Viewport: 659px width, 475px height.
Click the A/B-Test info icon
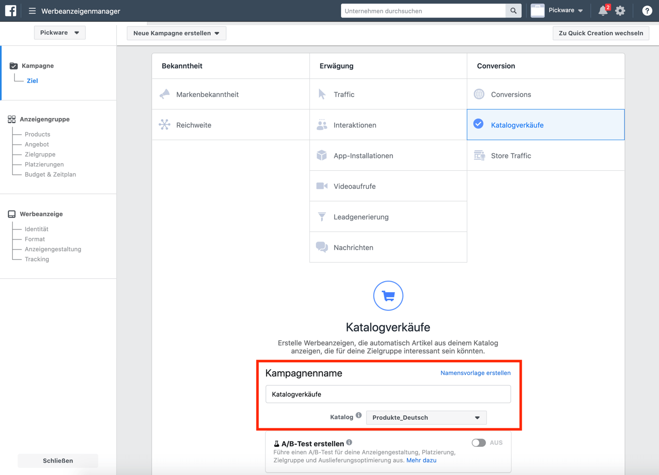coord(349,442)
